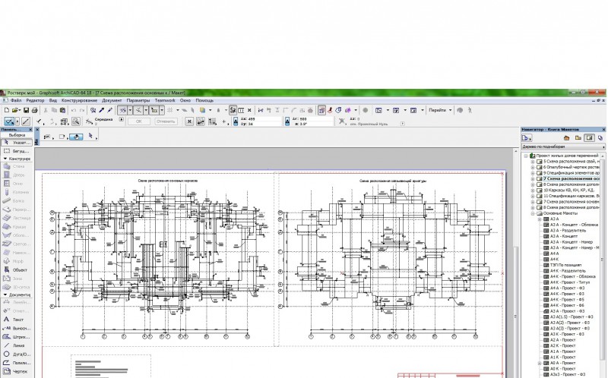Save the project with the floppy icon
The width and height of the screenshot is (608, 378).
pyautogui.click(x=26, y=110)
